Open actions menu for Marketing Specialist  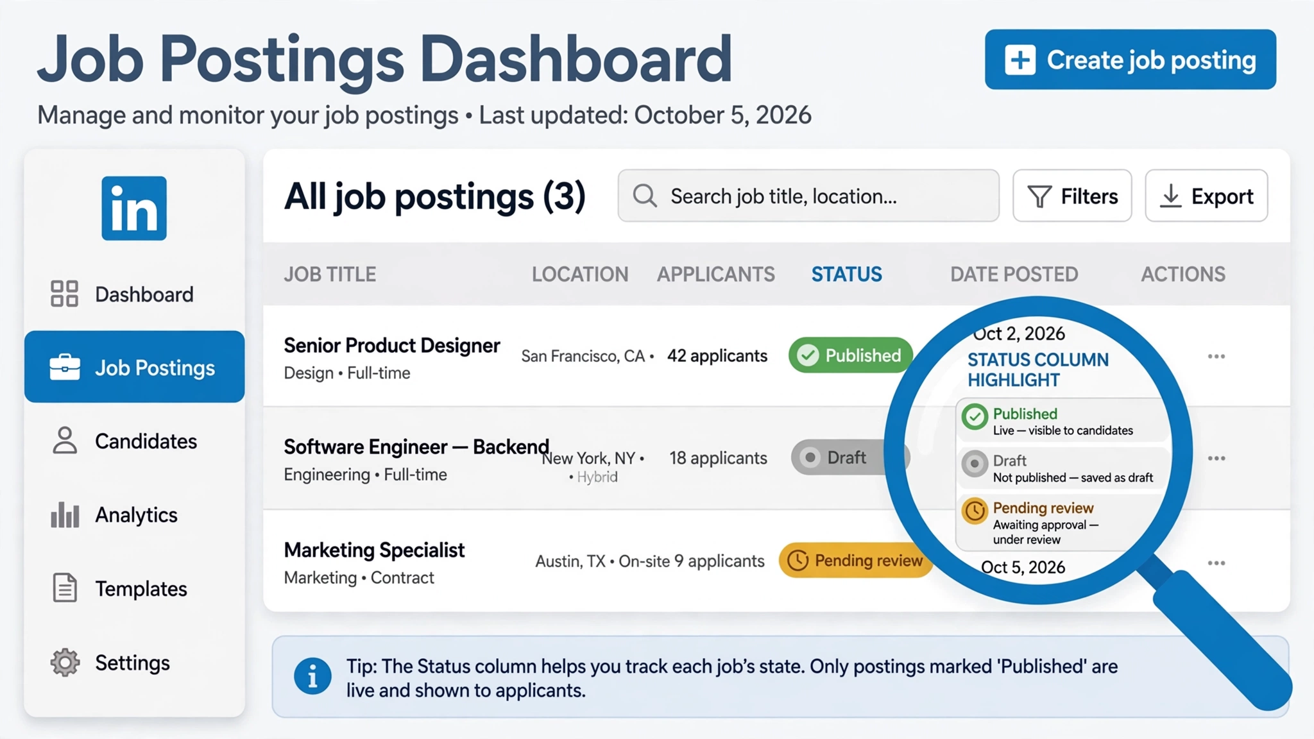pyautogui.click(x=1216, y=563)
